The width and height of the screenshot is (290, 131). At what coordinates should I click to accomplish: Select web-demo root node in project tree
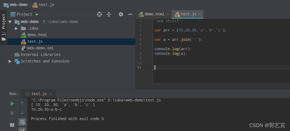(x=30, y=22)
